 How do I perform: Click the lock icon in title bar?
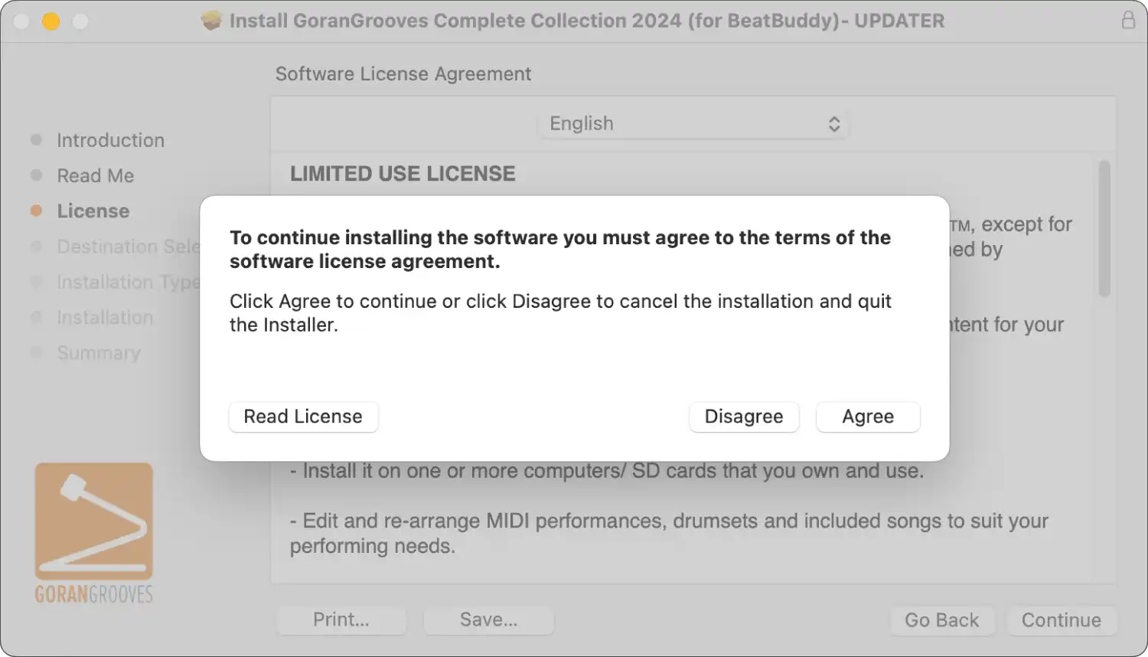coord(1128,20)
